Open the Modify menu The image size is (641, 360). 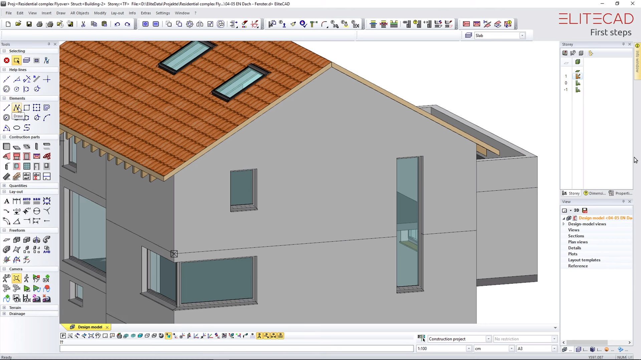(100, 13)
